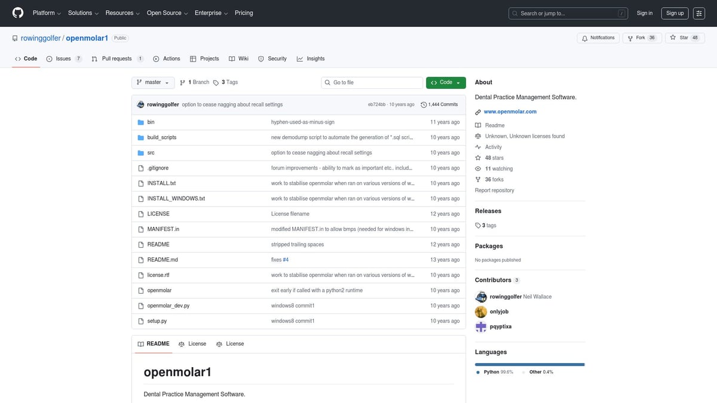The image size is (717, 403).
Task: Fork the repository
Action: point(641,38)
